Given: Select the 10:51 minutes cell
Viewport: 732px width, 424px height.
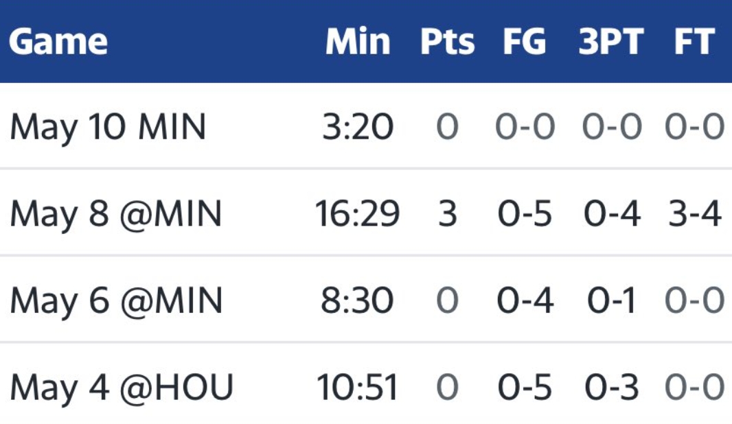Looking at the screenshot, I should 358,388.
